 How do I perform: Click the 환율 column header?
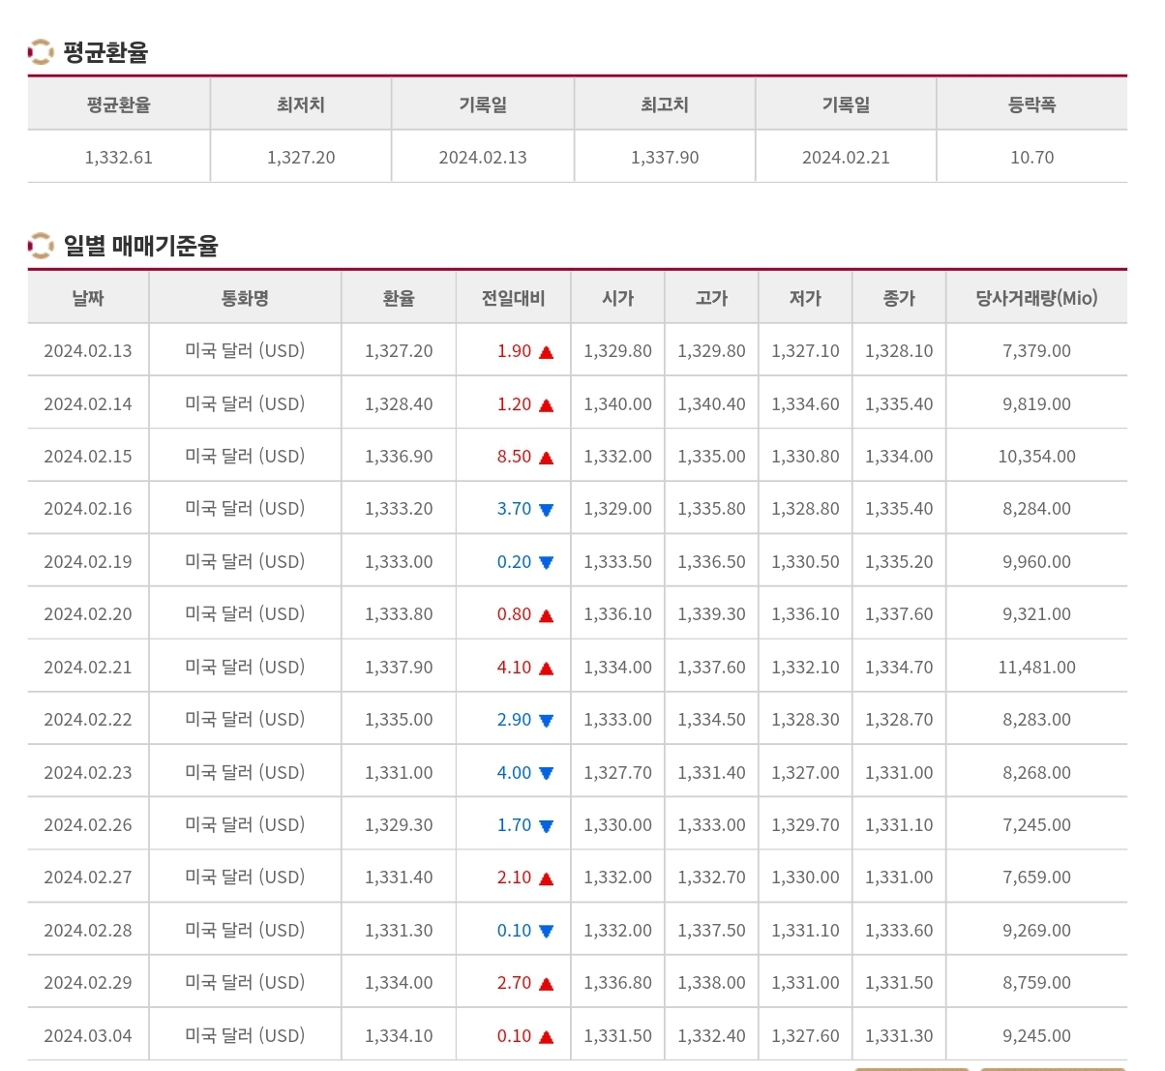pos(399,298)
